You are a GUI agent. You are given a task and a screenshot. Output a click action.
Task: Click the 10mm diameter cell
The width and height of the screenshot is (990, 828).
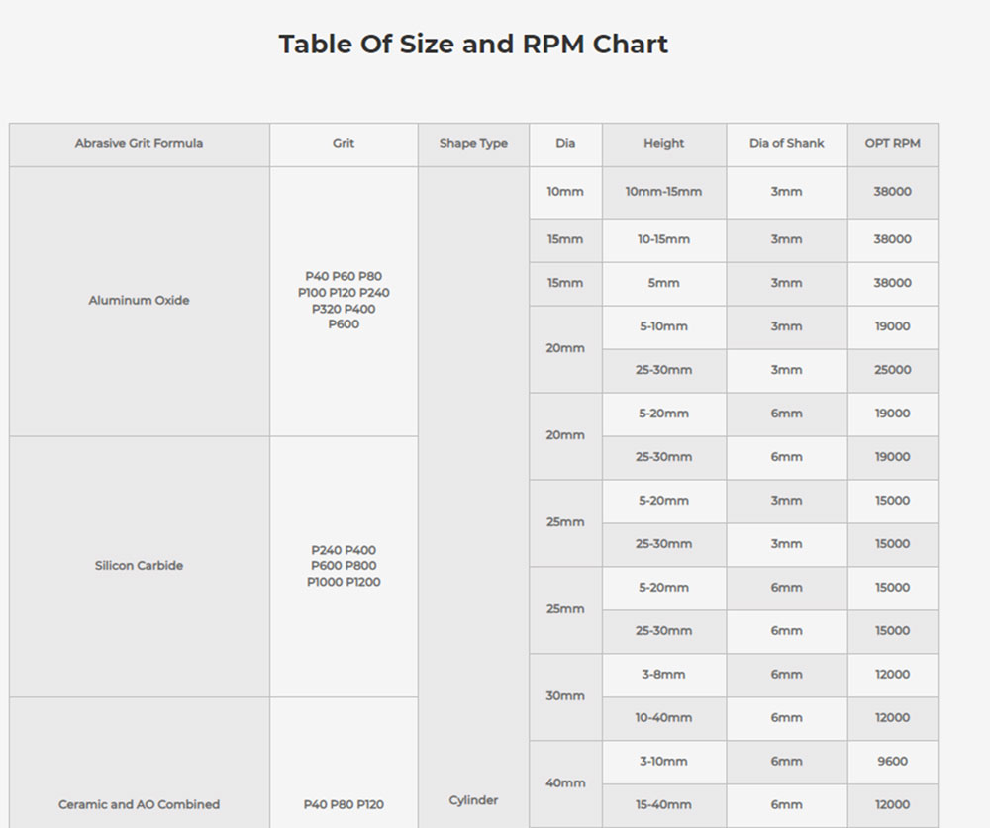point(565,192)
